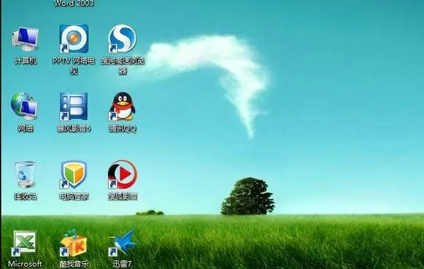
Task: Launch the 暴风影音5 film strip shortcut
Action: click(74, 106)
